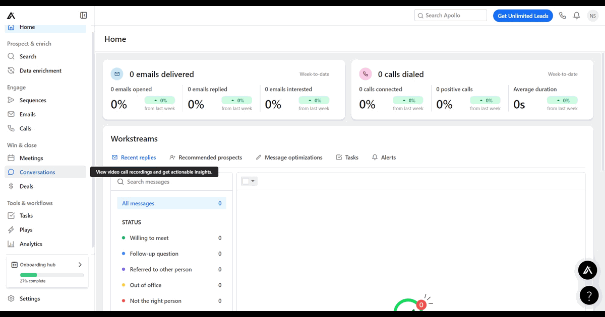Click the Tasks checkbox icon in sidebar
The width and height of the screenshot is (605, 317).
[11, 215]
